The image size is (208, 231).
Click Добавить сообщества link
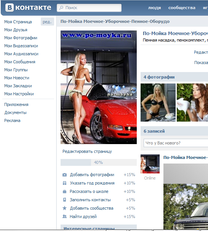pyautogui.click(x=91, y=208)
